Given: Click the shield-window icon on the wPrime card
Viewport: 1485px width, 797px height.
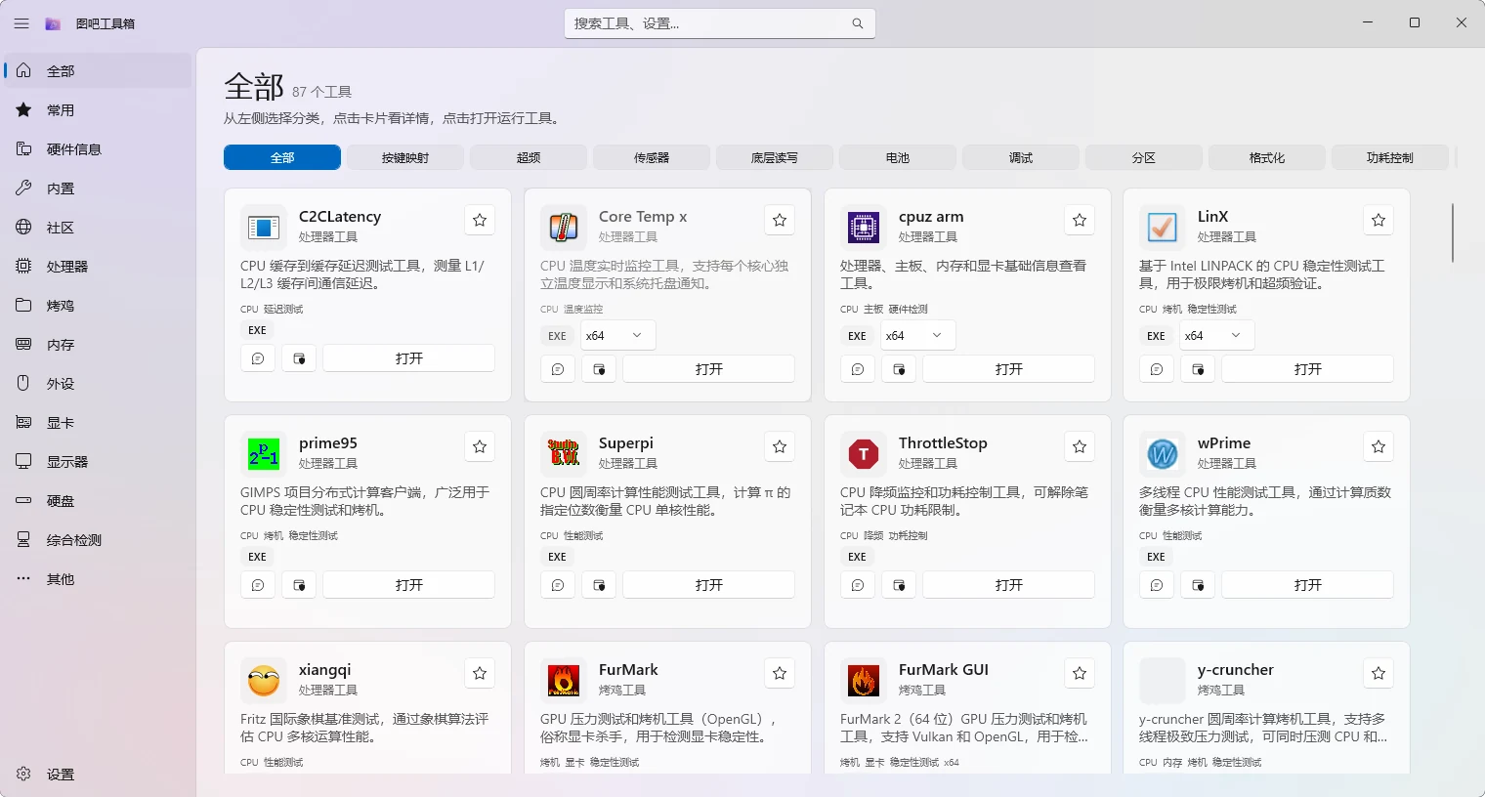Looking at the screenshot, I should pyautogui.click(x=1198, y=585).
